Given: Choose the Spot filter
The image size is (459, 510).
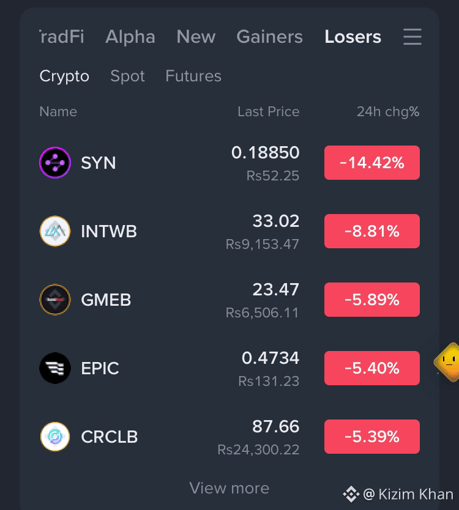Looking at the screenshot, I should [x=128, y=76].
